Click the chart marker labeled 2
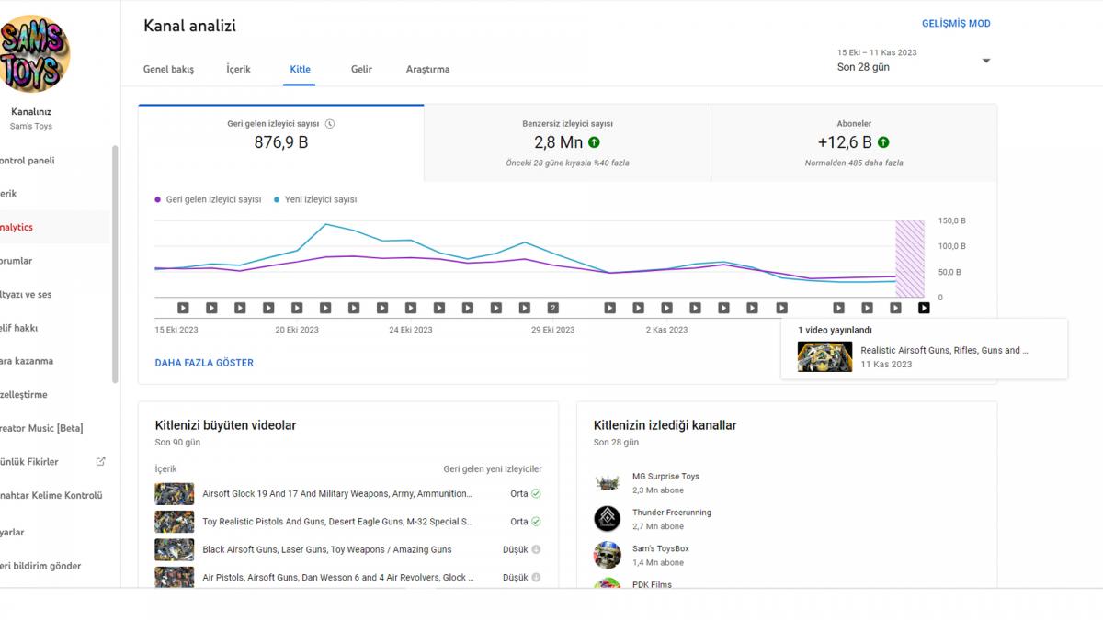This screenshot has height=620, width=1103. pos(552,308)
